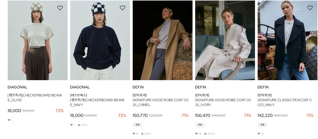Screen dimensions: 318x139
Task: Click small likes heart under olive beanie price
Action: click(x=9, y=120)
